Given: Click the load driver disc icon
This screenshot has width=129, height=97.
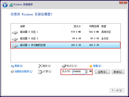Looking at the screenshot, I should [x=12, y=72].
